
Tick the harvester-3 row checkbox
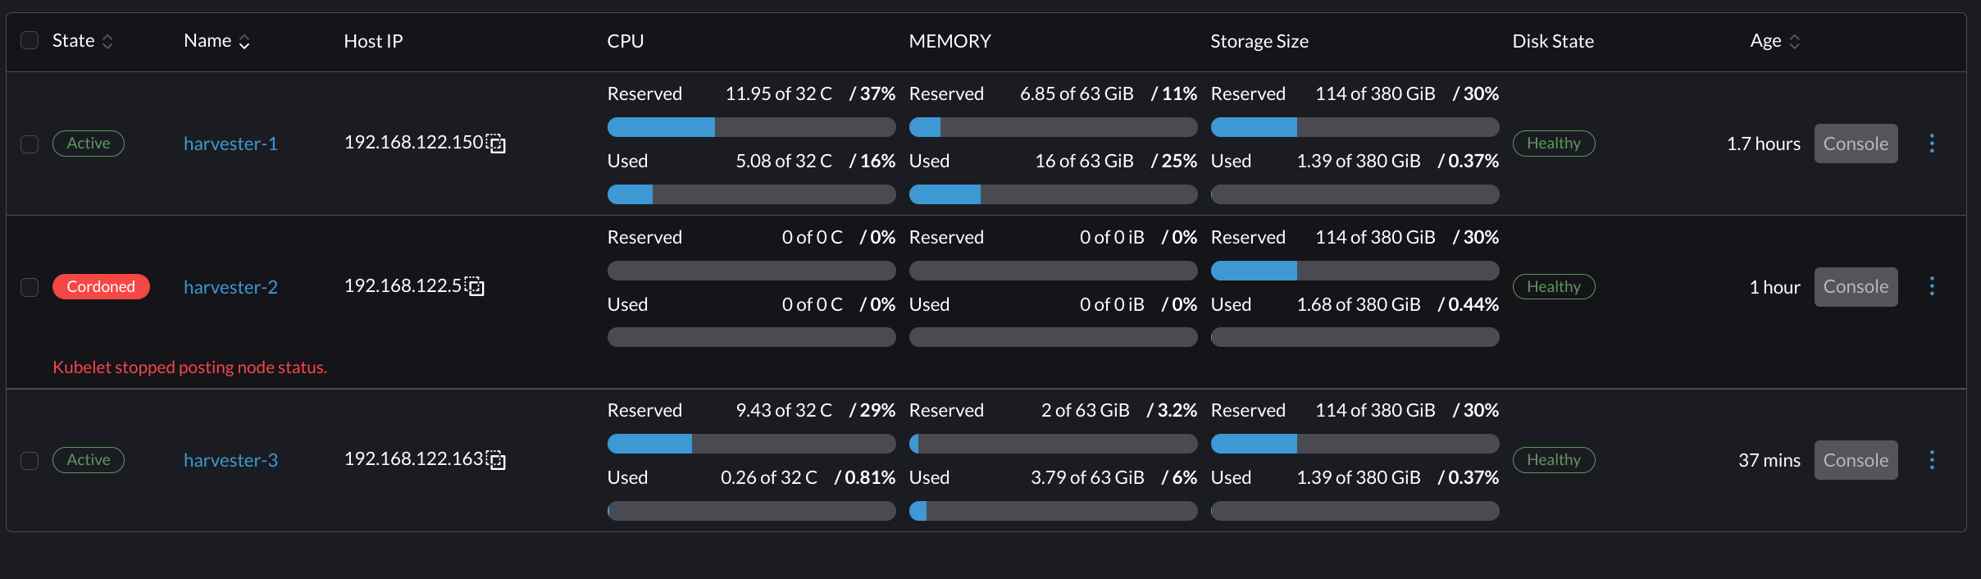30,461
